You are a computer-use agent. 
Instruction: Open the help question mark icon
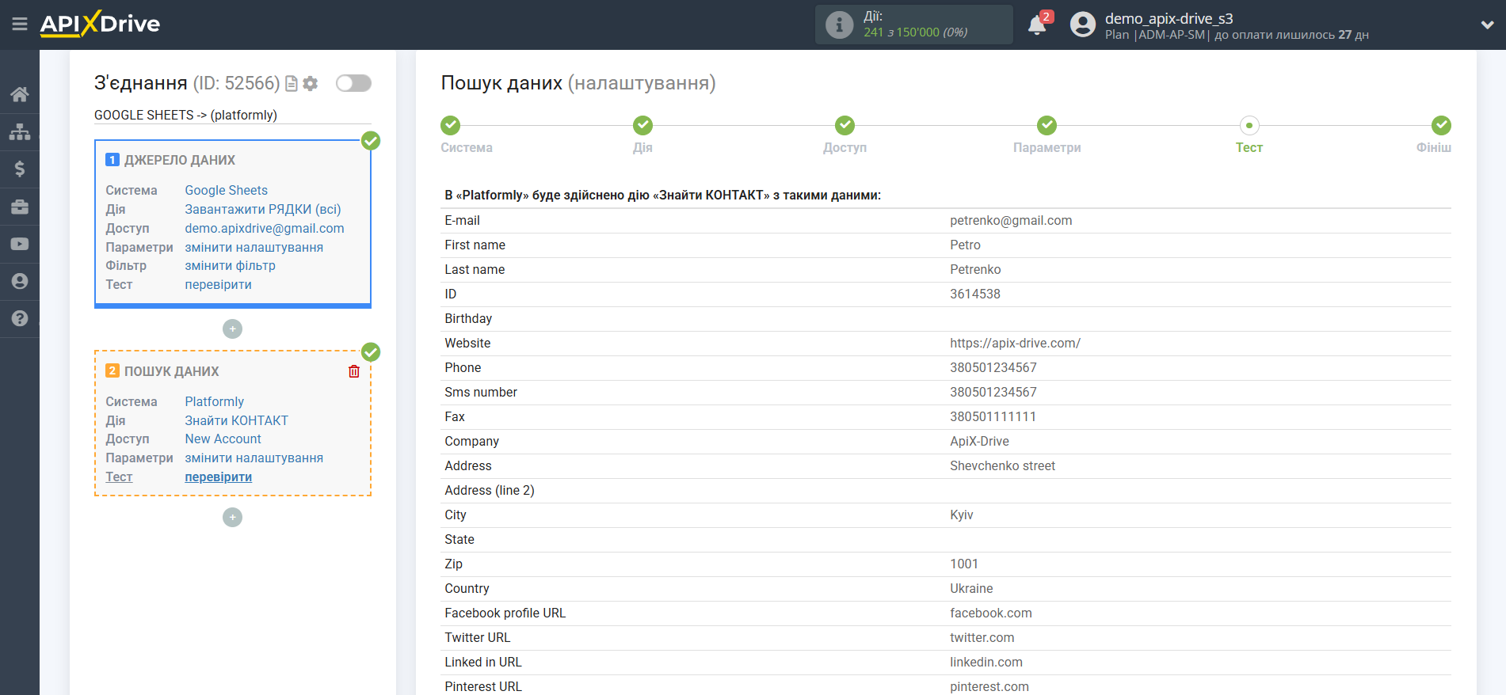(x=20, y=318)
